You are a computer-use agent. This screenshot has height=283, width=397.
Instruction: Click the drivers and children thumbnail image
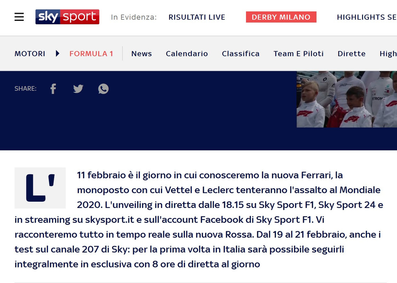tap(347, 99)
